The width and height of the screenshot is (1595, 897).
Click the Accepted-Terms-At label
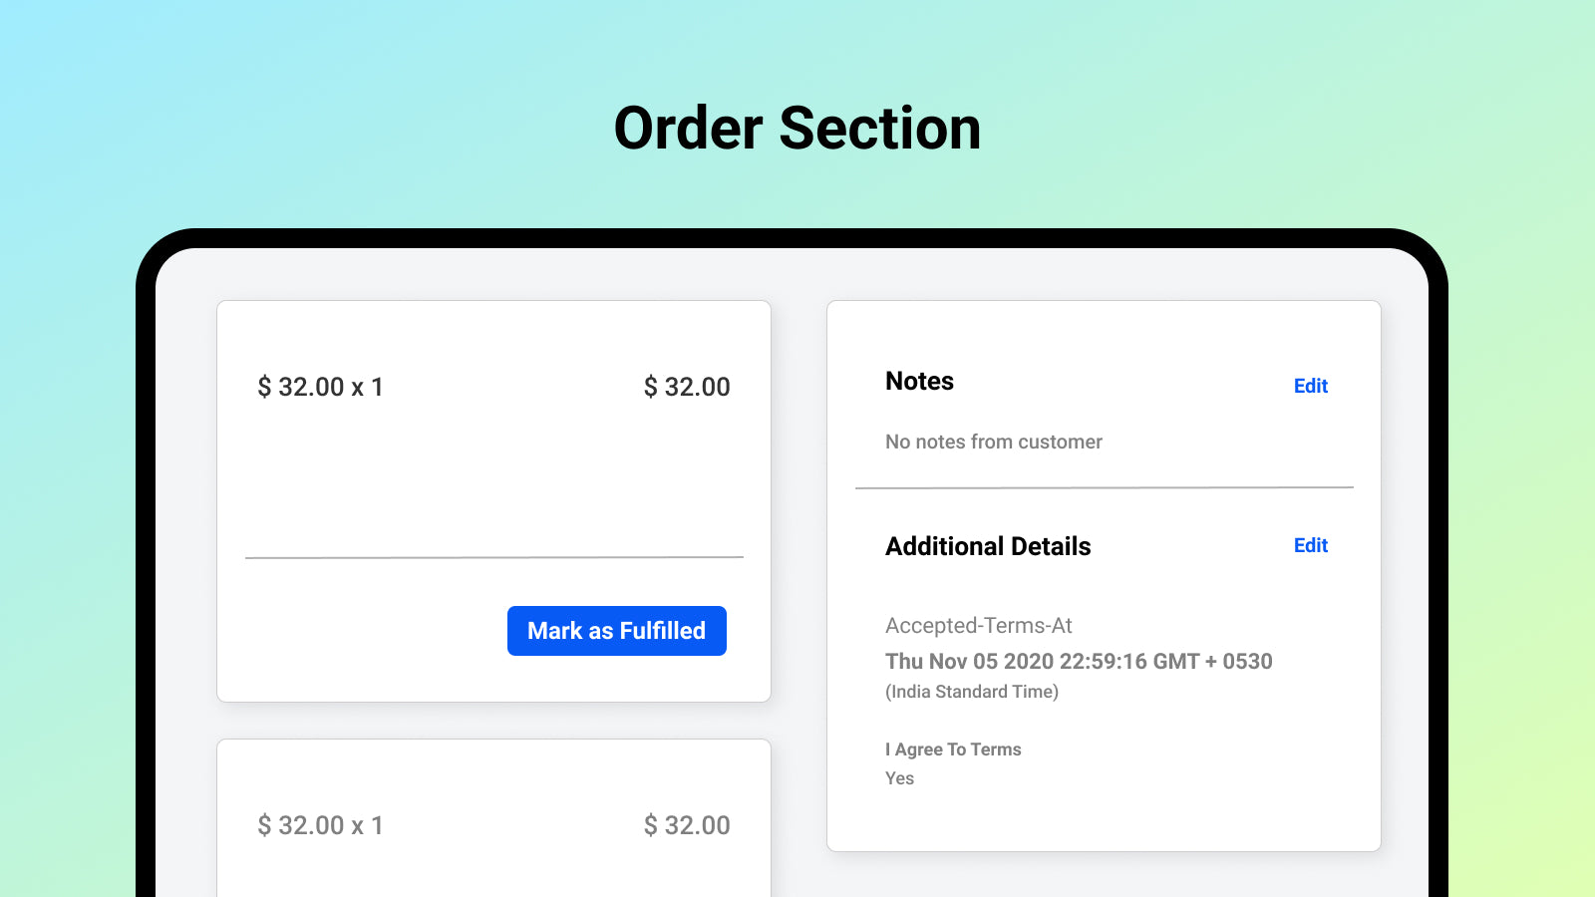click(979, 626)
